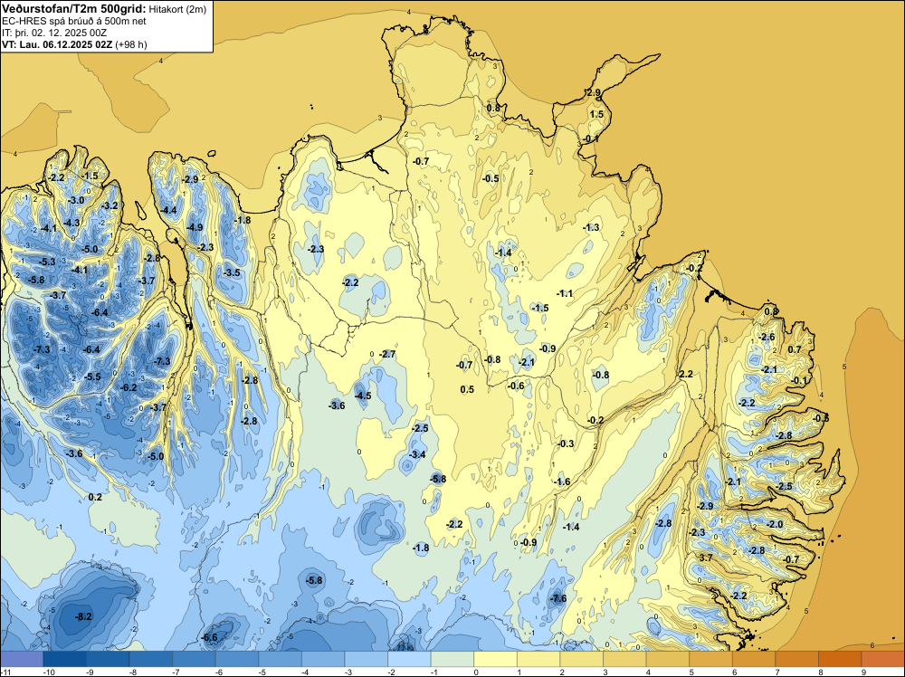Click the positive 2.2 temperature value
This screenshot has height=677, width=905.
point(686,375)
